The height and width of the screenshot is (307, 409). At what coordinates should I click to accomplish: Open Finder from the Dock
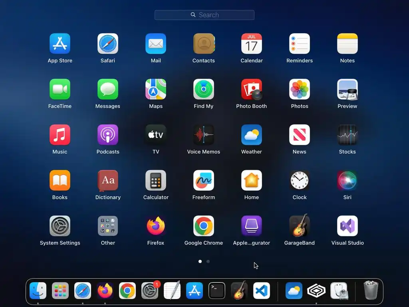(38, 291)
